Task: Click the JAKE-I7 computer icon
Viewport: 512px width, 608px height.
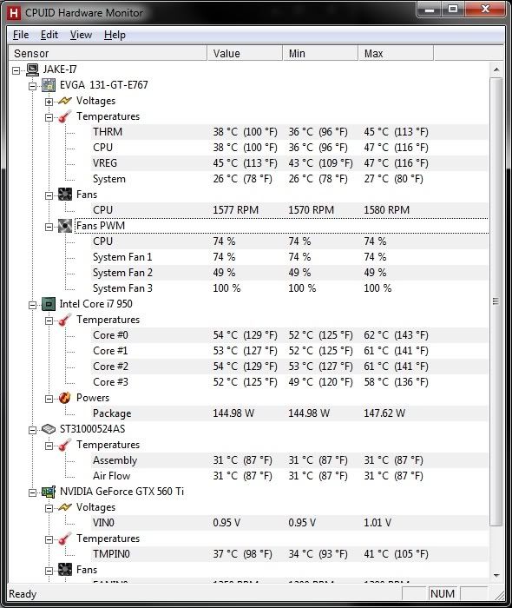Action: 32,69
